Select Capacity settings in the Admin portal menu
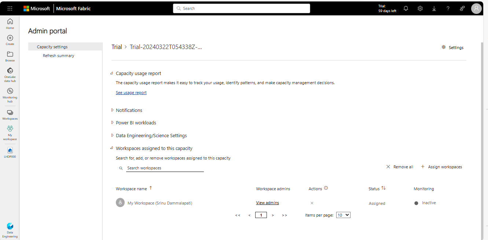Image resolution: width=488 pixels, height=240 pixels. (65, 47)
